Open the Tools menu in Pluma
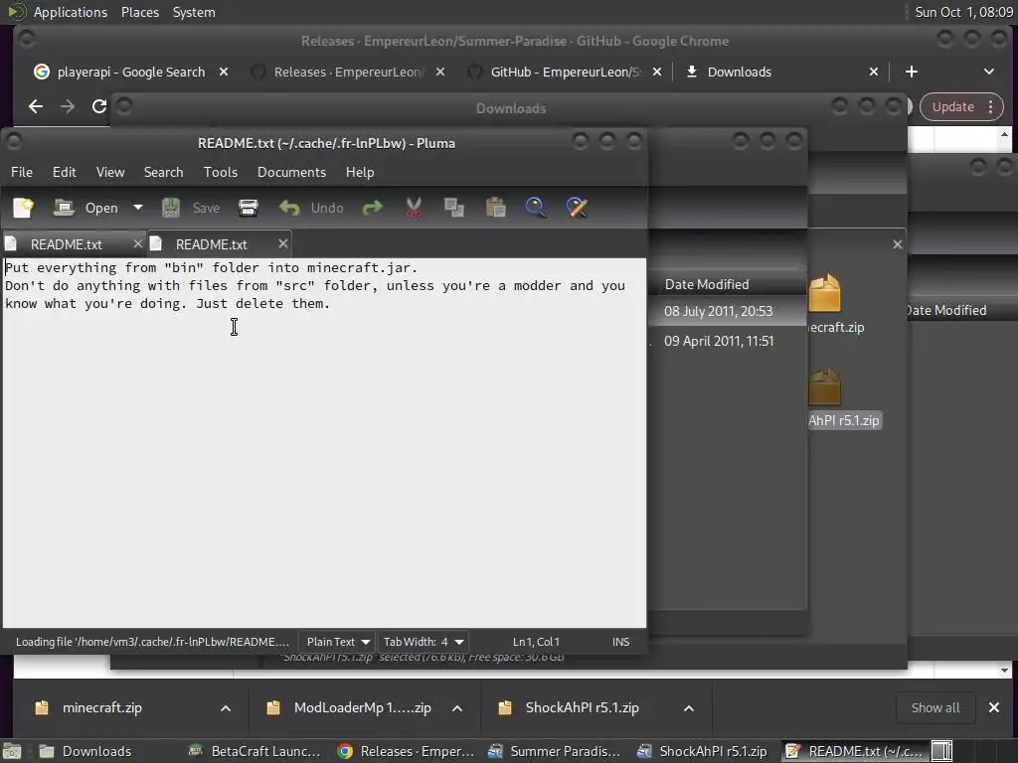 (x=221, y=172)
